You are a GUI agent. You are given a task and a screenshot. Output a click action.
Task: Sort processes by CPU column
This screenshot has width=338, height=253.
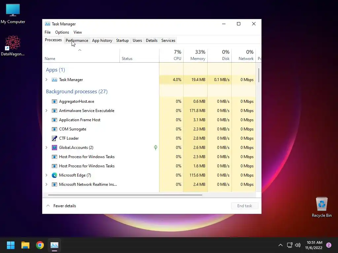tap(171, 55)
